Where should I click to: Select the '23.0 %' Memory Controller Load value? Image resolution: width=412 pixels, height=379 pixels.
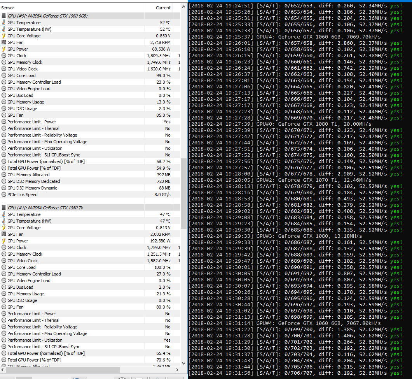[x=163, y=82]
